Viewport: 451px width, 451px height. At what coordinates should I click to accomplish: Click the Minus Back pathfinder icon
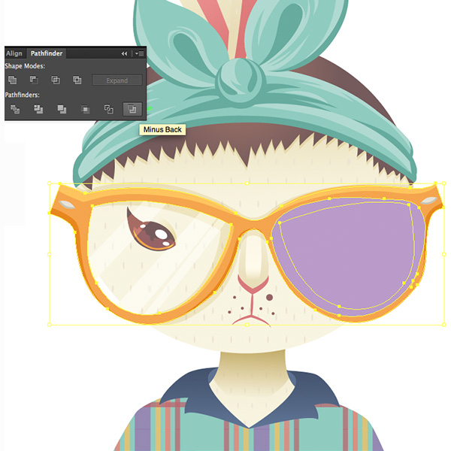132,109
